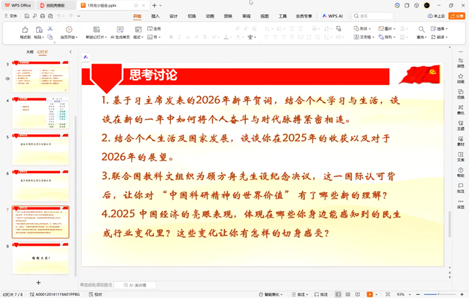The image size is (469, 298).
Task: Open the 素材 materials sidebar icon
Action: coord(460,141)
